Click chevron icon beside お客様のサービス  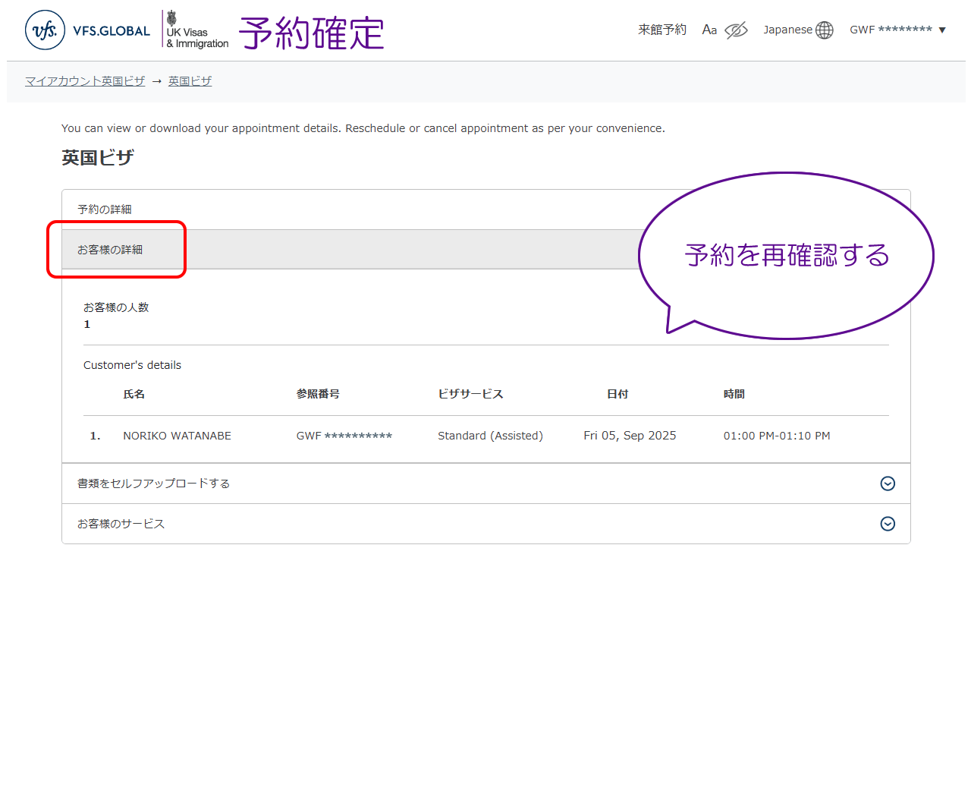point(888,524)
